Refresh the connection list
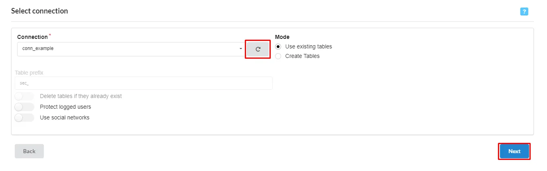The image size is (547, 171). [x=258, y=49]
